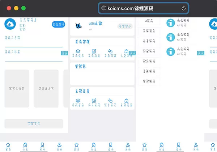
Task: Open the topmost info circle list entry
Action: pyautogui.click(x=178, y=23)
